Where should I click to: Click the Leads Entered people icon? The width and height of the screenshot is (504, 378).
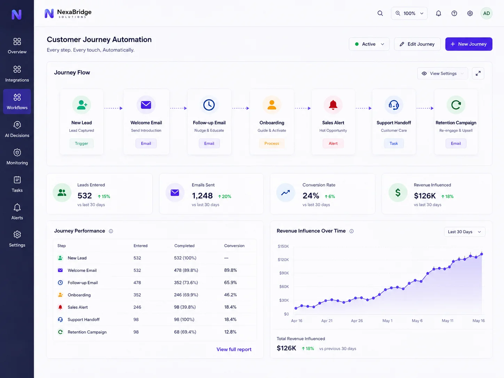62,192
